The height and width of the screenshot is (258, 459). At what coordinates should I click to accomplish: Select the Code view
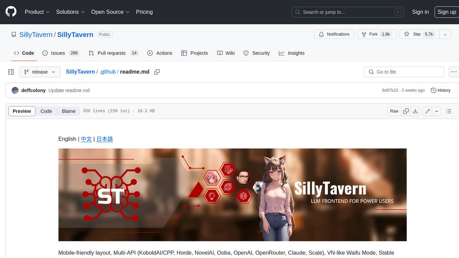46,111
